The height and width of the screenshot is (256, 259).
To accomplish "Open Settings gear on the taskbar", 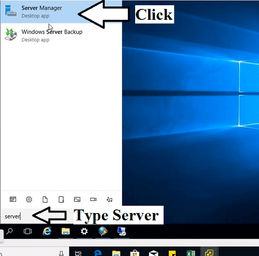I will tap(84, 231).
